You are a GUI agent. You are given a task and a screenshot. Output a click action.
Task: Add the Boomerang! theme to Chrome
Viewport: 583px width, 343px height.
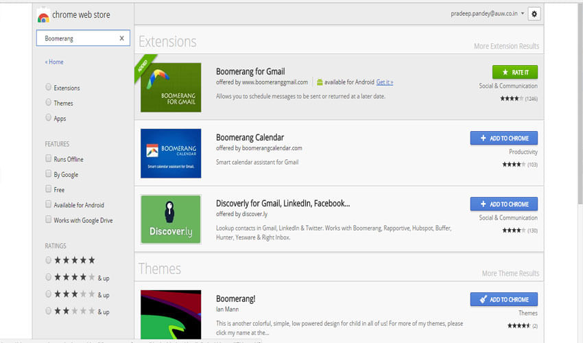click(504, 299)
